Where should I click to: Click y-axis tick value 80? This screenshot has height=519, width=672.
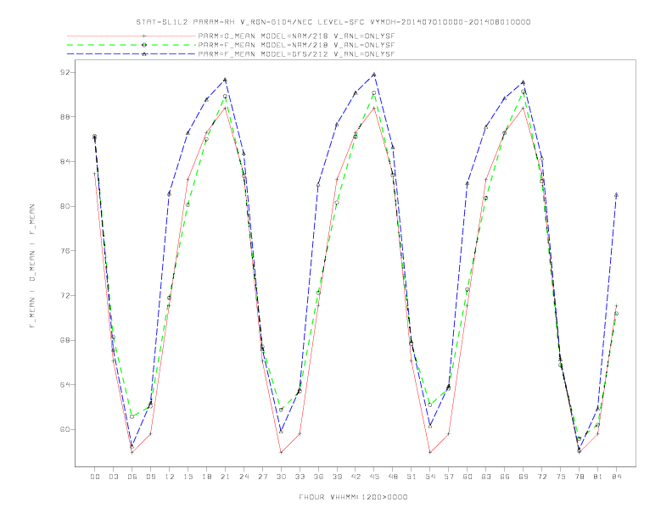[64, 206]
